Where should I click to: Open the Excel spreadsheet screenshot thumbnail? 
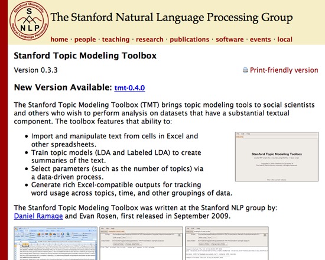[56, 243]
